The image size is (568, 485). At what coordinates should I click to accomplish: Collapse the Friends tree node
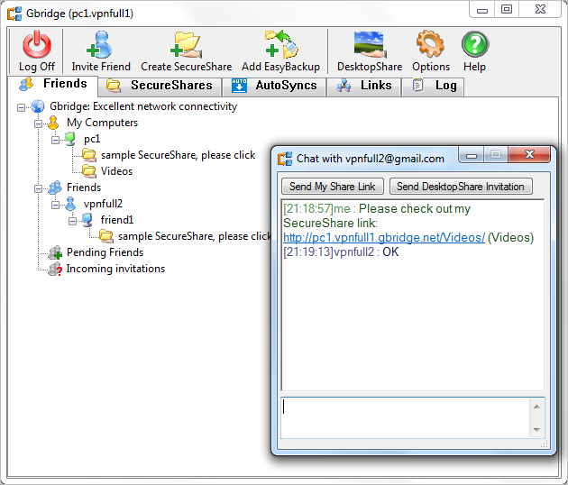(38, 188)
